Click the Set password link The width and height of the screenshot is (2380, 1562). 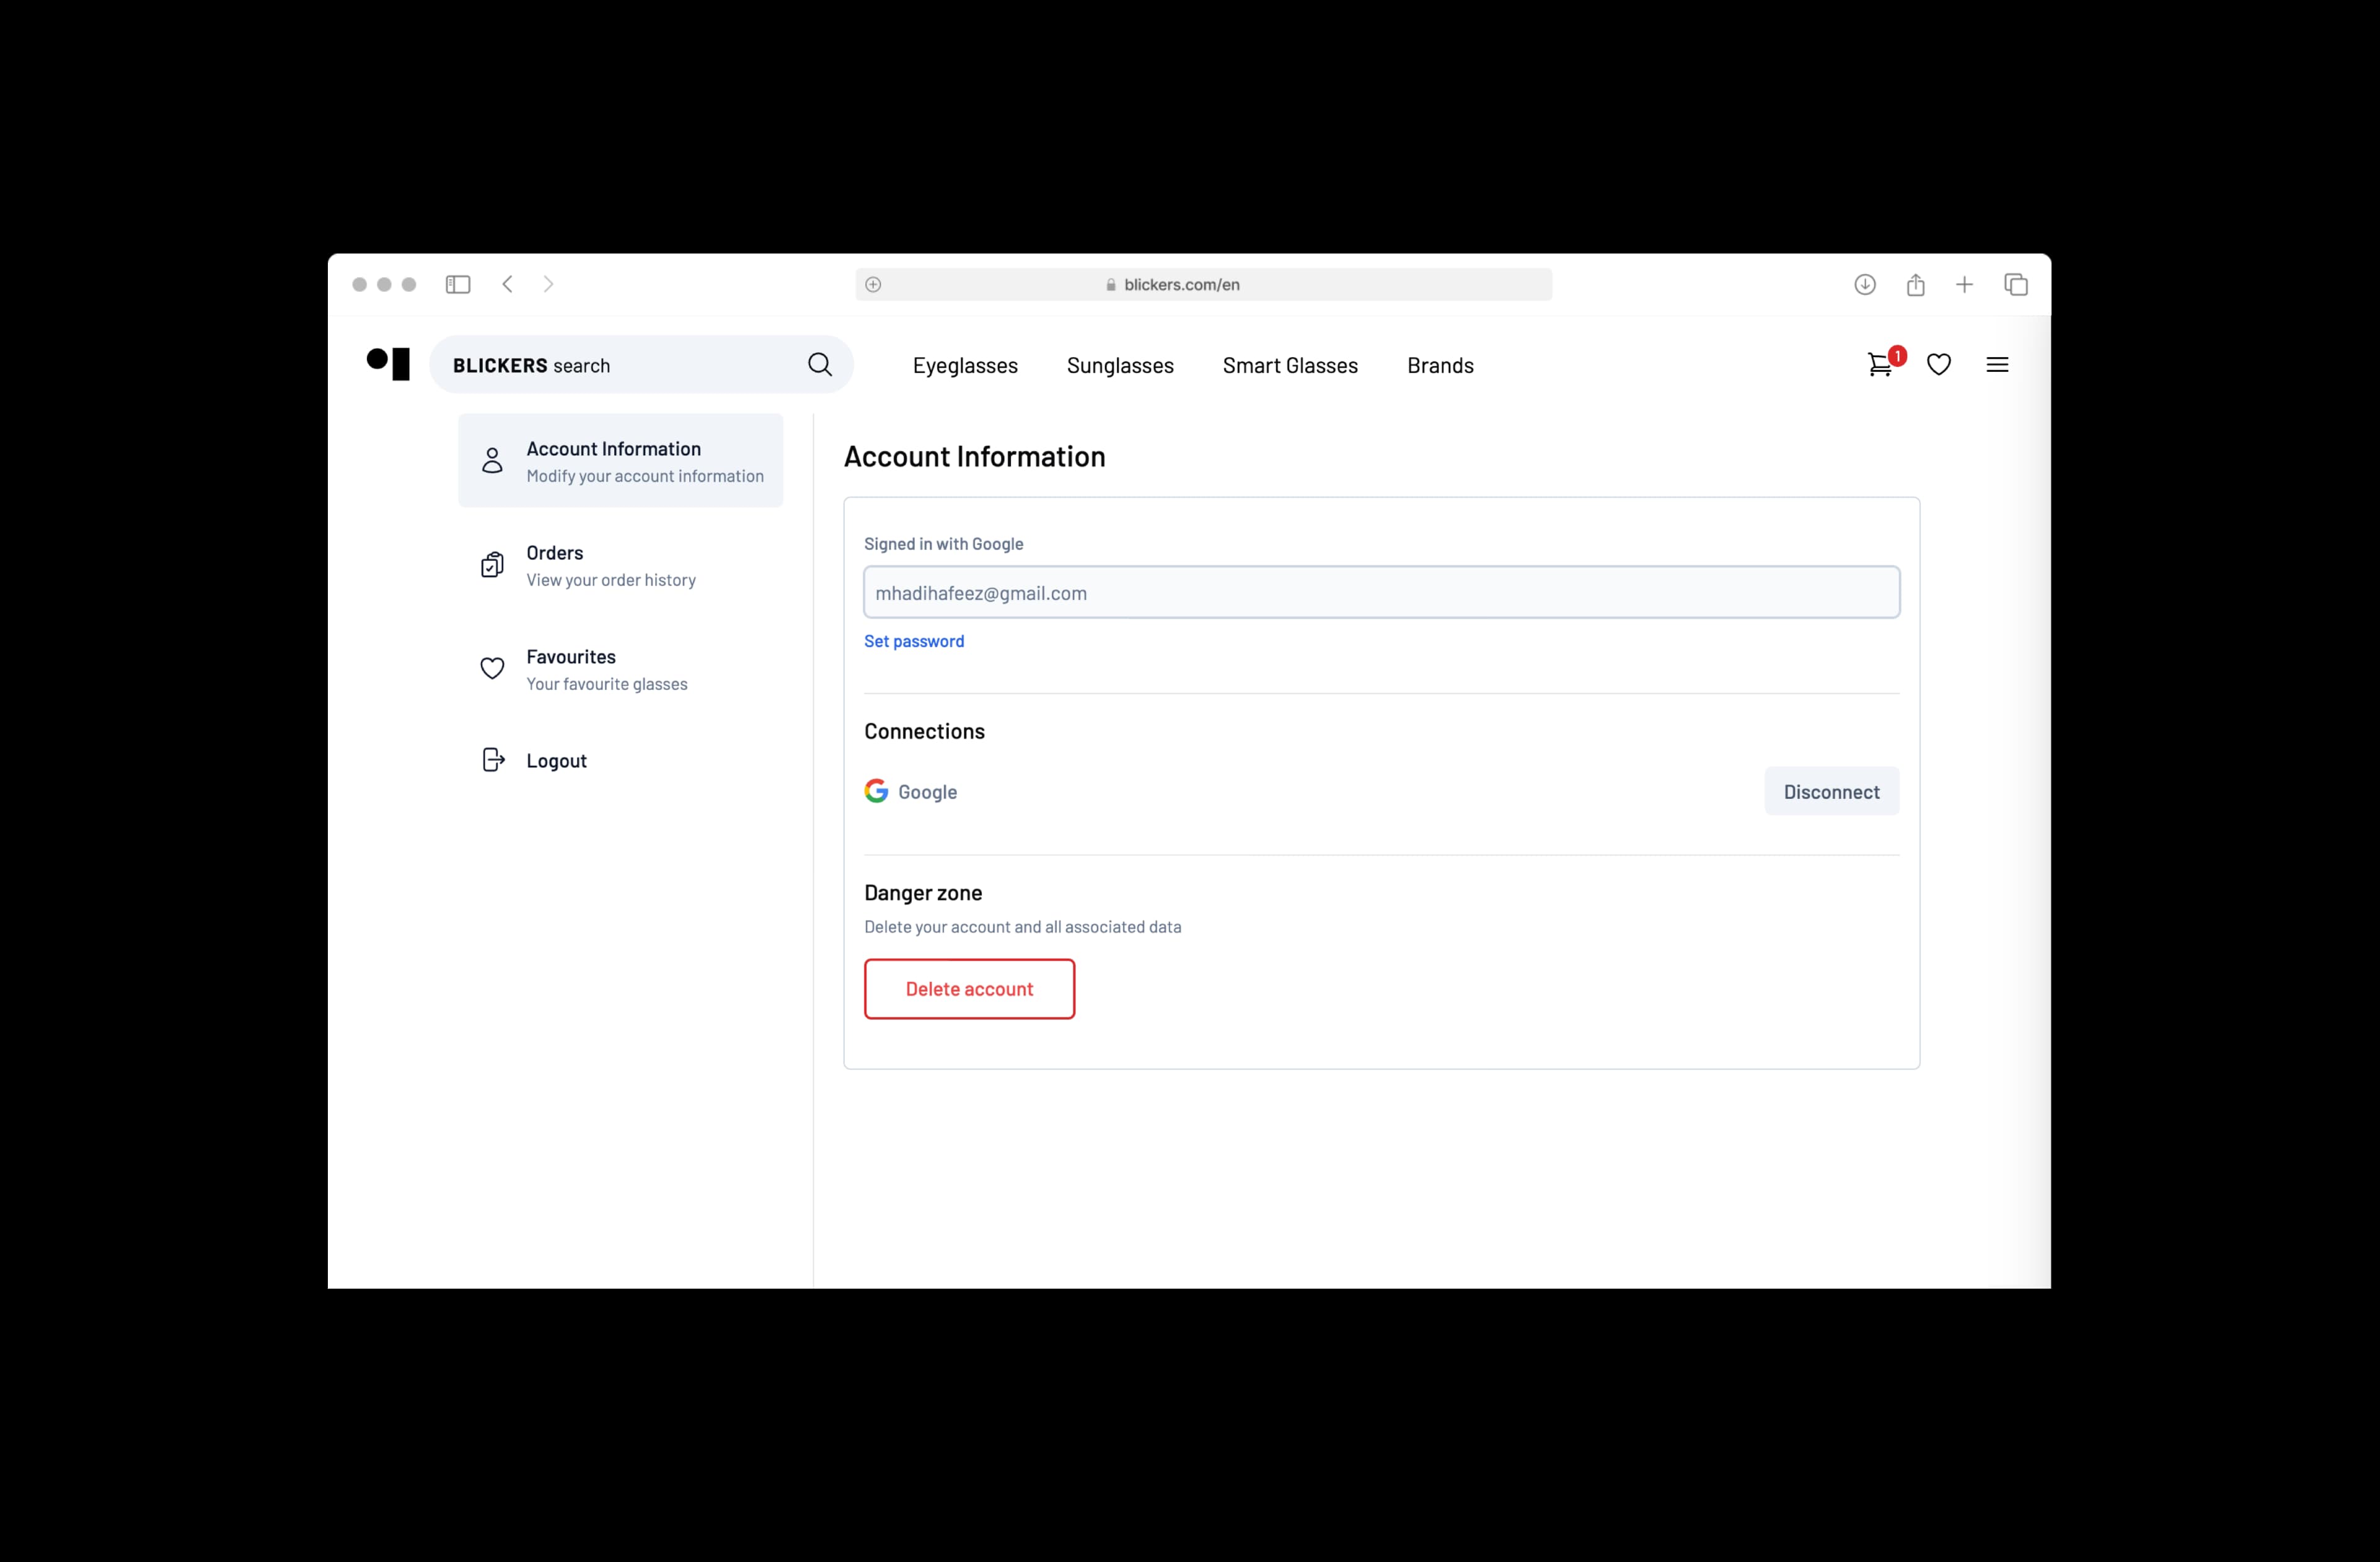coord(914,641)
